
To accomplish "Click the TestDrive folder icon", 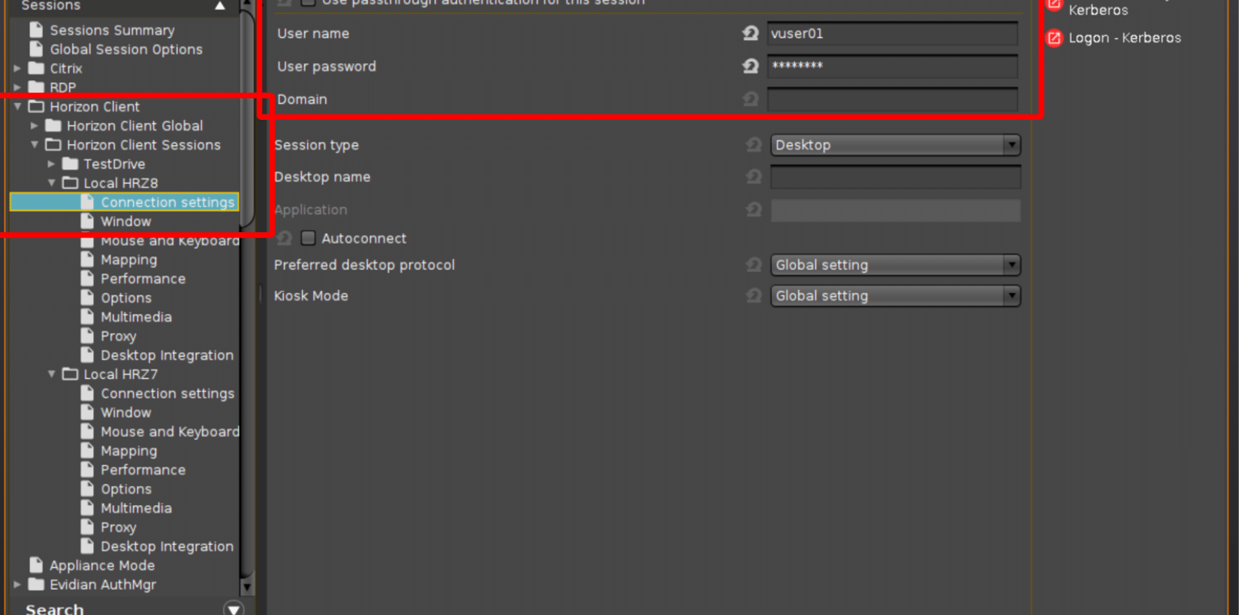I will click(x=70, y=164).
